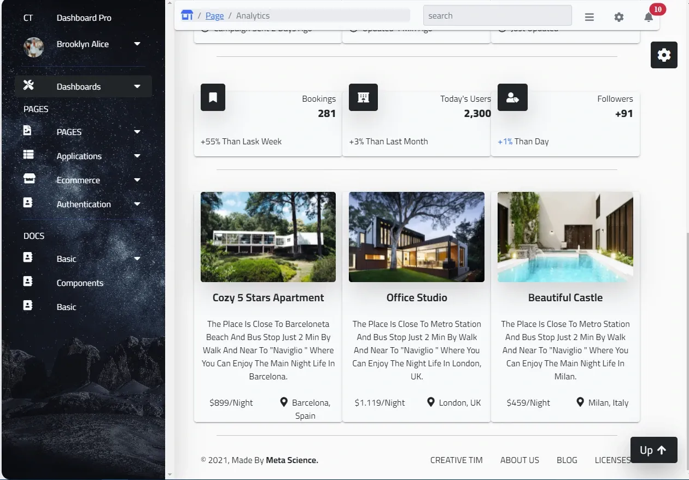Open the settings gear in top bar

619,17
